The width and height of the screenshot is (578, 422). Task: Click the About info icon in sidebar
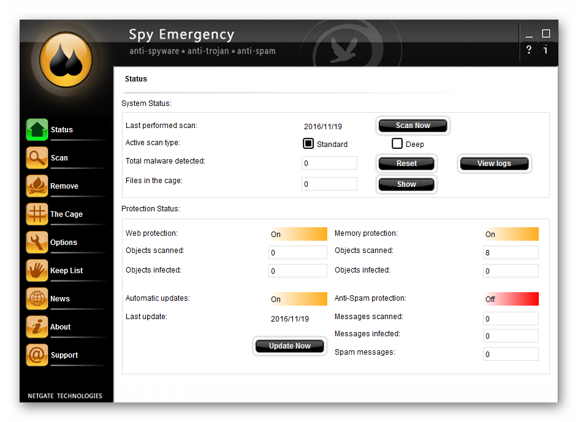point(37,326)
